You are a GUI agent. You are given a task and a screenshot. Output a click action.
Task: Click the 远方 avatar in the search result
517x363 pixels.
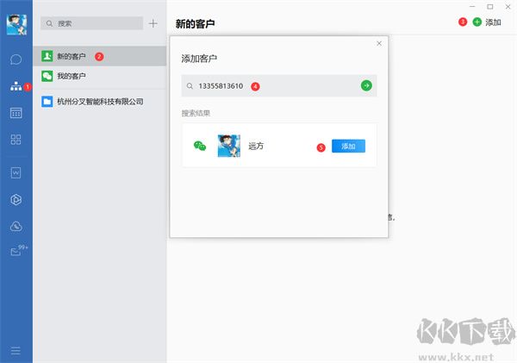tap(229, 146)
